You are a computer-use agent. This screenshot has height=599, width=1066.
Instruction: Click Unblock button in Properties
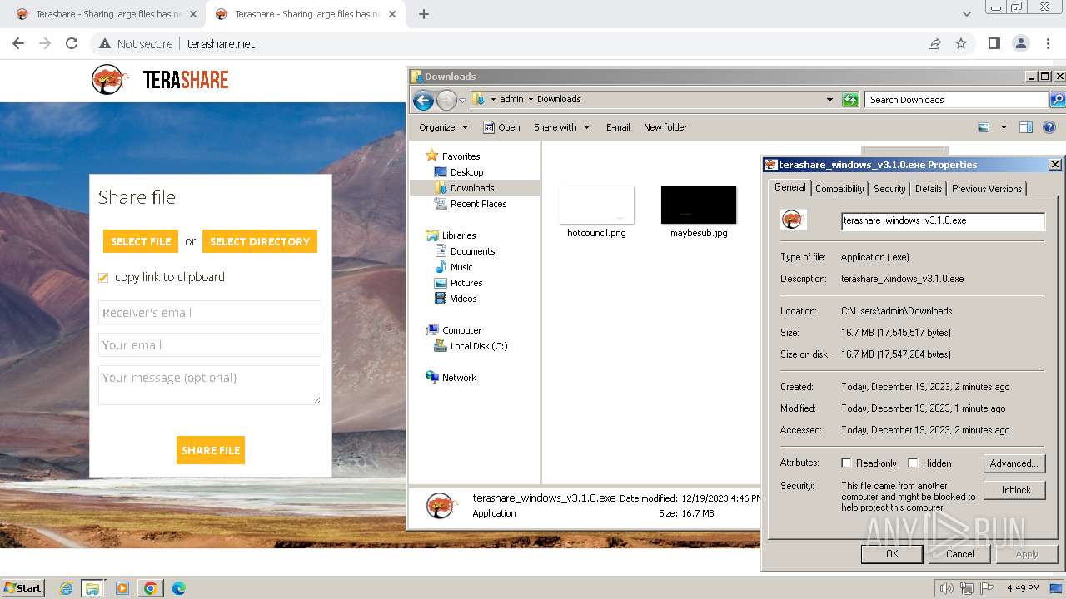1014,490
